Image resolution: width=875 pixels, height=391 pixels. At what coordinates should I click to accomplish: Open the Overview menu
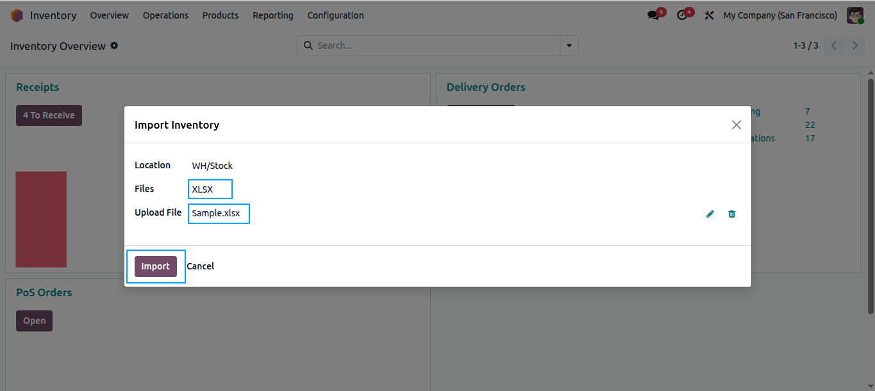click(110, 15)
